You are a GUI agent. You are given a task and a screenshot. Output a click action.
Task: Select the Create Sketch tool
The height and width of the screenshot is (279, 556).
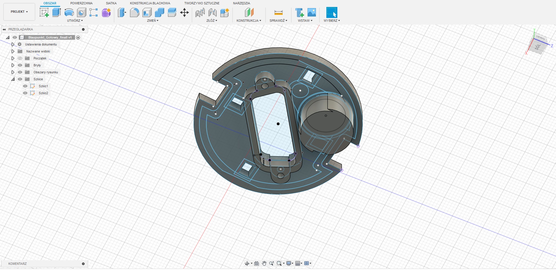pos(44,12)
